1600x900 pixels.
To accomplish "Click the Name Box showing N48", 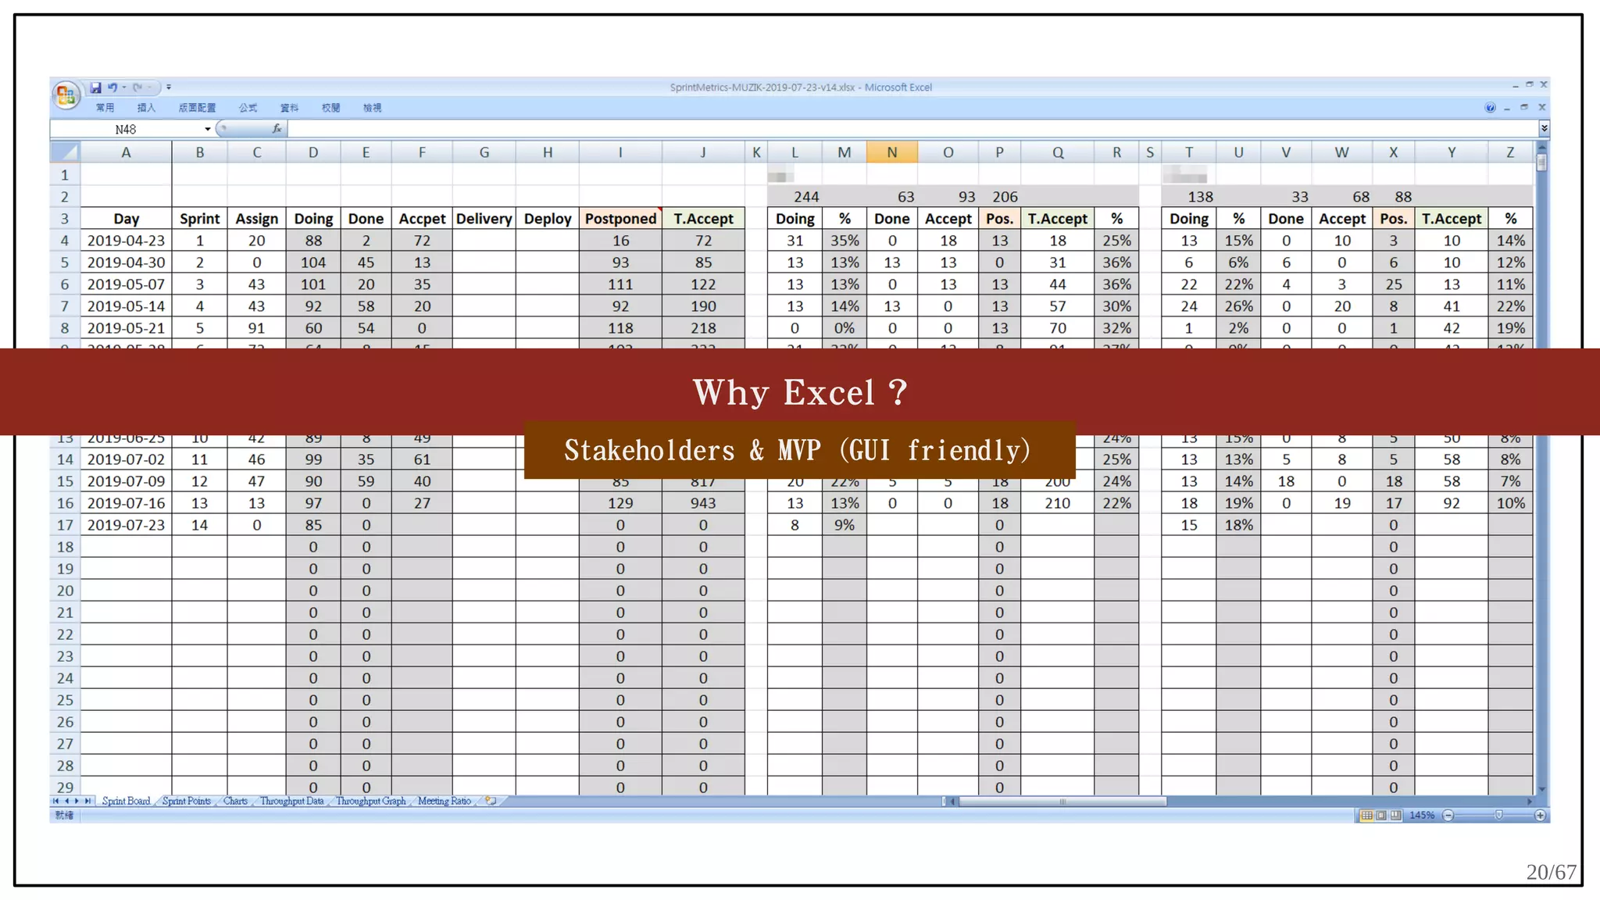I will point(126,129).
